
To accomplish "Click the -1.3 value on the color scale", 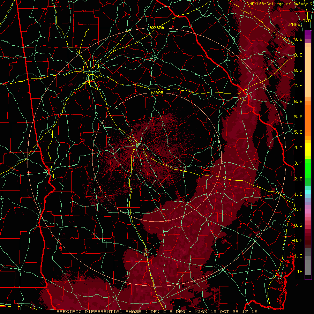I will [297, 256].
